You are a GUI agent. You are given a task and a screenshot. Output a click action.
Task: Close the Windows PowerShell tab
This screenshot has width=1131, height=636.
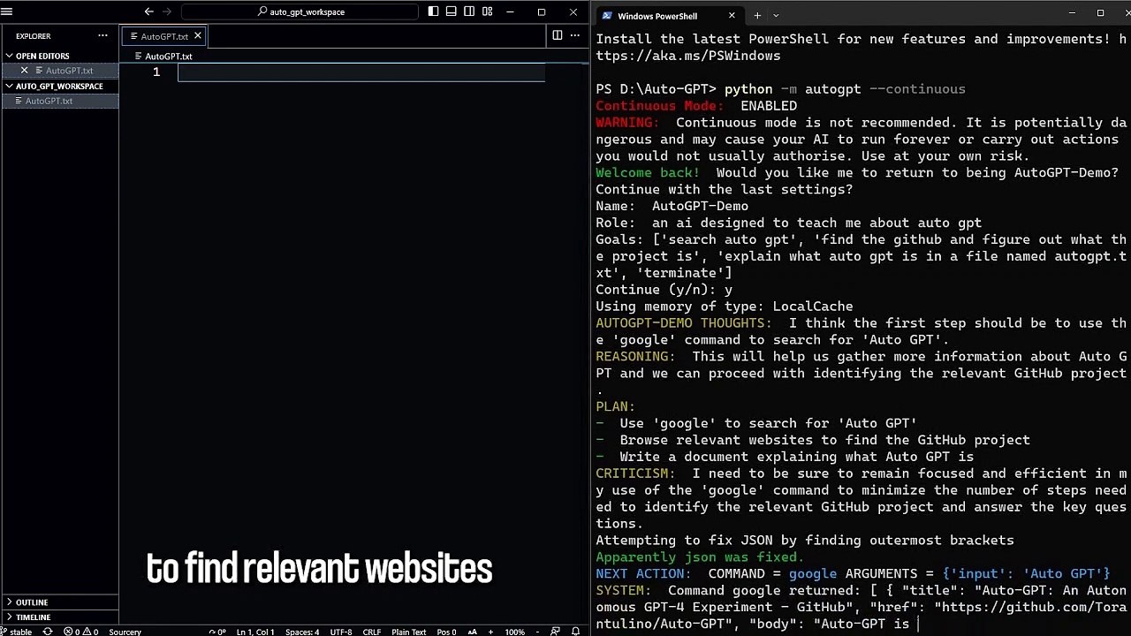pyautogui.click(x=732, y=16)
